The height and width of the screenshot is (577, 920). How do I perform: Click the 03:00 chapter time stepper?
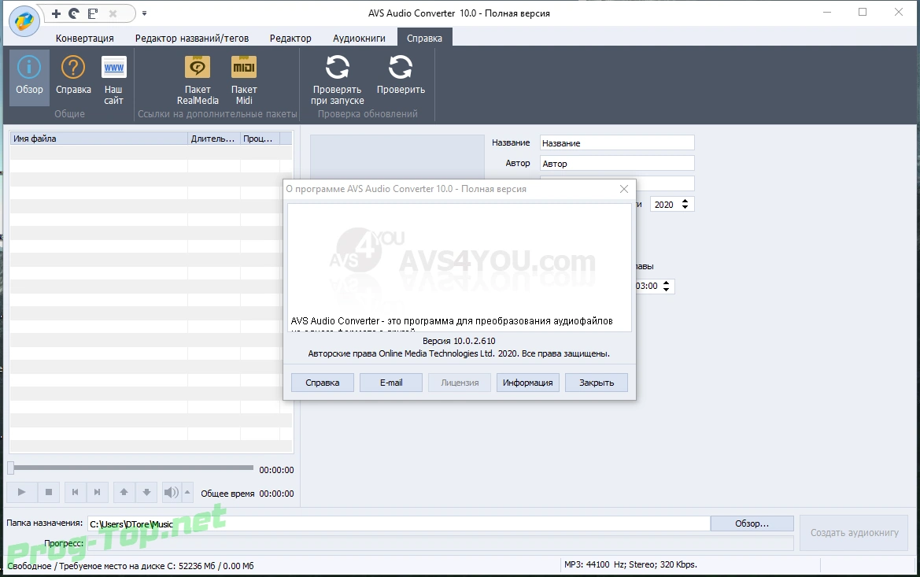pos(666,286)
